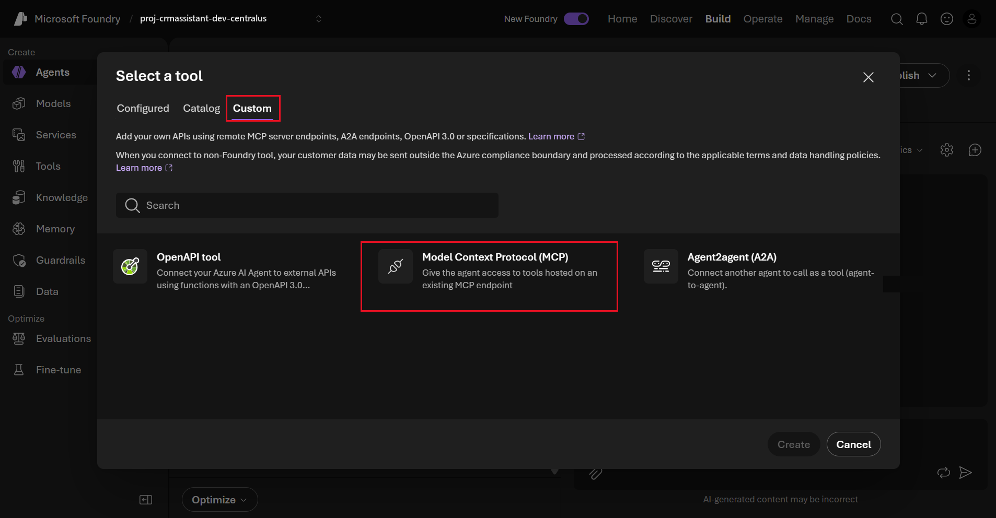Click the Knowledge sidebar icon

pyautogui.click(x=19, y=197)
